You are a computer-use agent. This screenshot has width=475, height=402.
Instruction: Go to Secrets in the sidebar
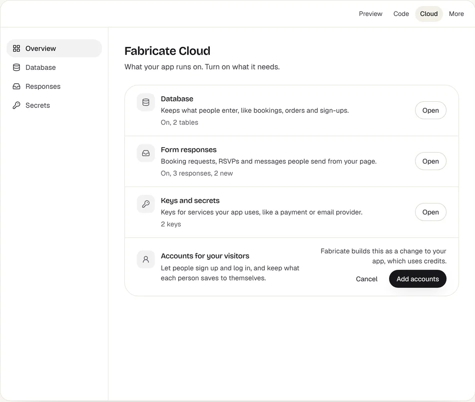click(54, 105)
